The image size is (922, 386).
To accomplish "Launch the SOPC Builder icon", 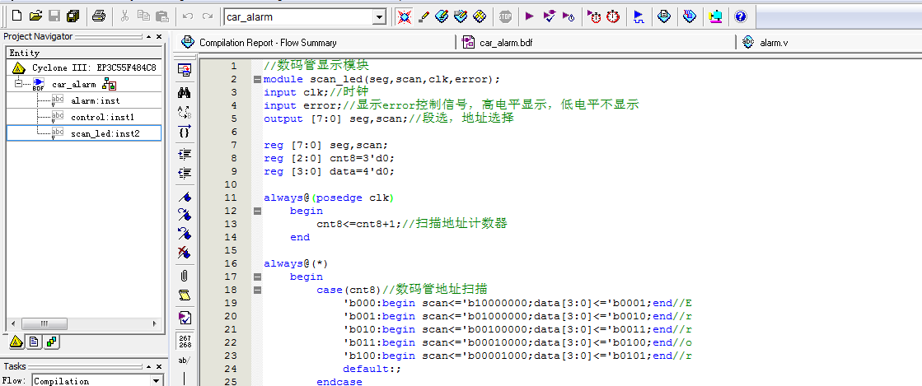I will pyautogui.click(x=716, y=16).
